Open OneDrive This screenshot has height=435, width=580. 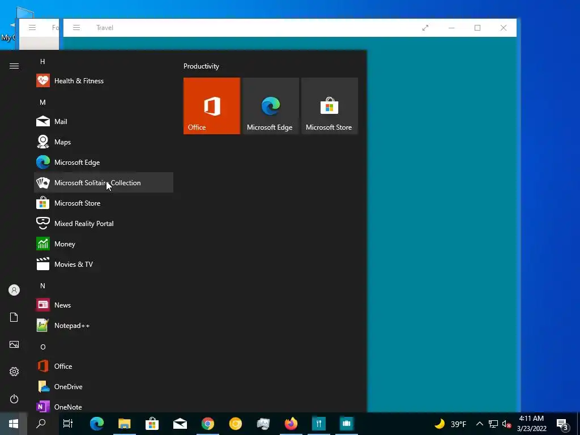click(x=104, y=386)
